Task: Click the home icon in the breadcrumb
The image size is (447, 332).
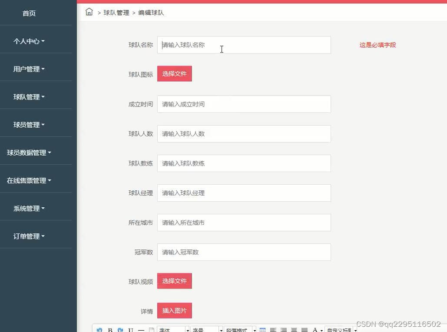Action: [89, 12]
